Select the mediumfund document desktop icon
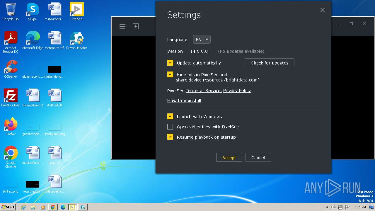Screen dimensions: 375x211 33,155
